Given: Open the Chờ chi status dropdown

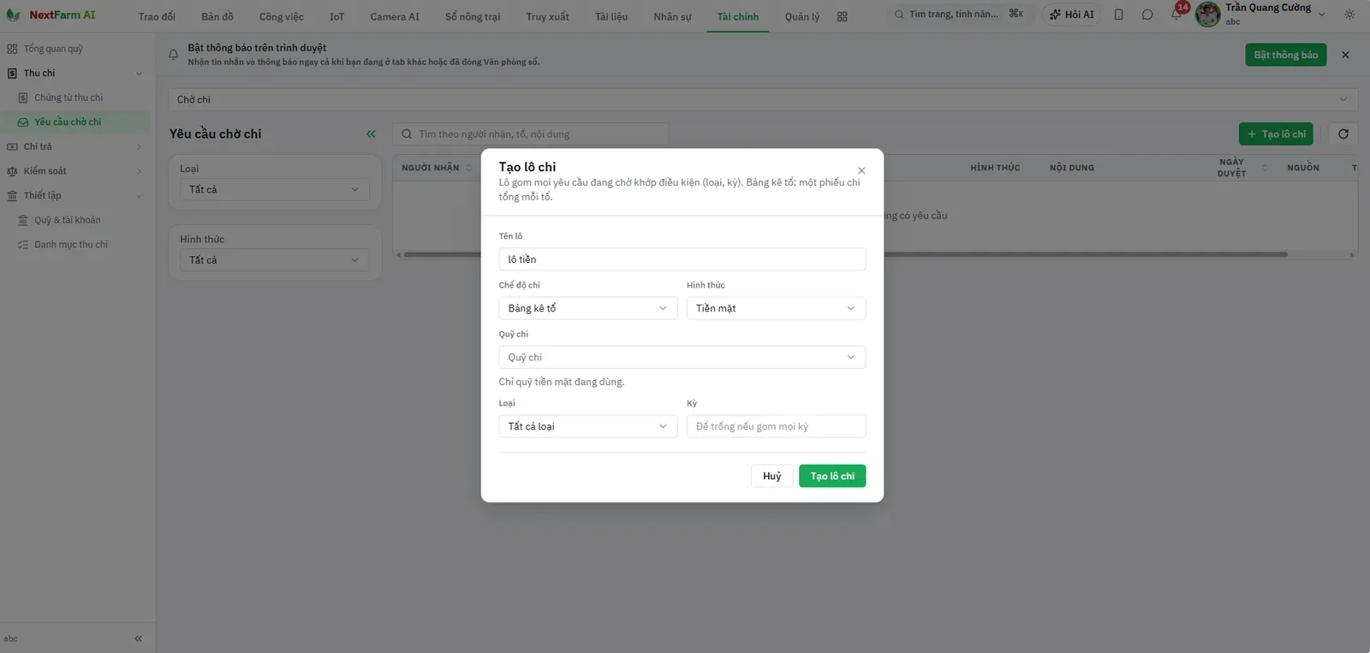Looking at the screenshot, I should pos(762,99).
